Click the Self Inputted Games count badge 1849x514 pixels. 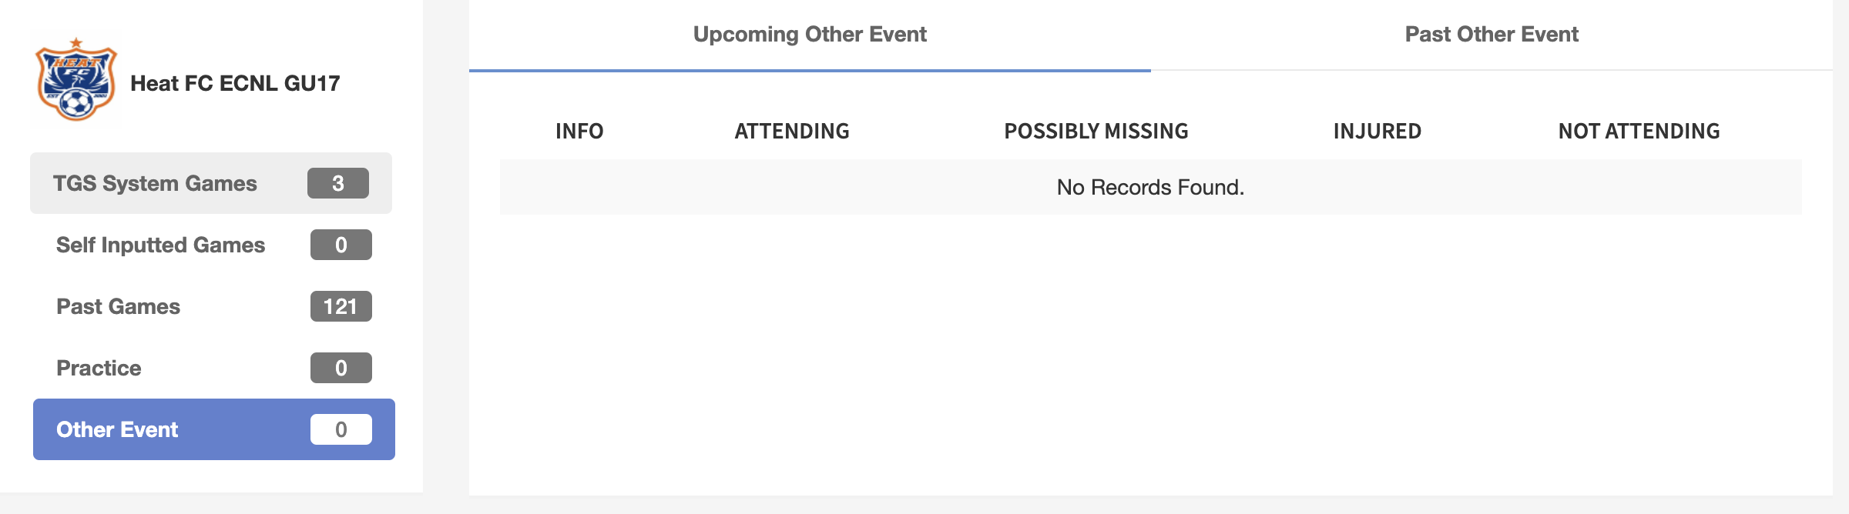pyautogui.click(x=341, y=245)
